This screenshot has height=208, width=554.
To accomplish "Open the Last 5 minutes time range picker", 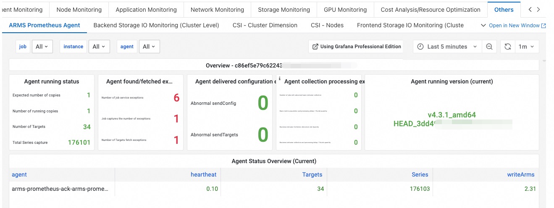I will [447, 47].
